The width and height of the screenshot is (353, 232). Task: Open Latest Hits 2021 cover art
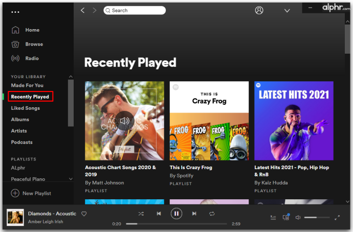(x=294, y=121)
